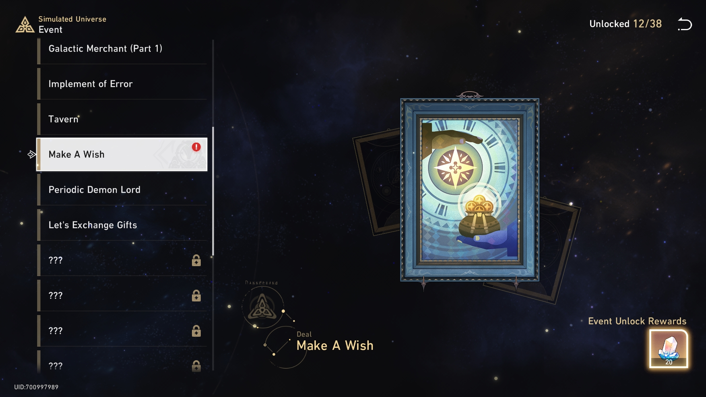The height and width of the screenshot is (397, 706).
Task: Click the error alert icon on Make A Wish
Action: [x=196, y=146]
